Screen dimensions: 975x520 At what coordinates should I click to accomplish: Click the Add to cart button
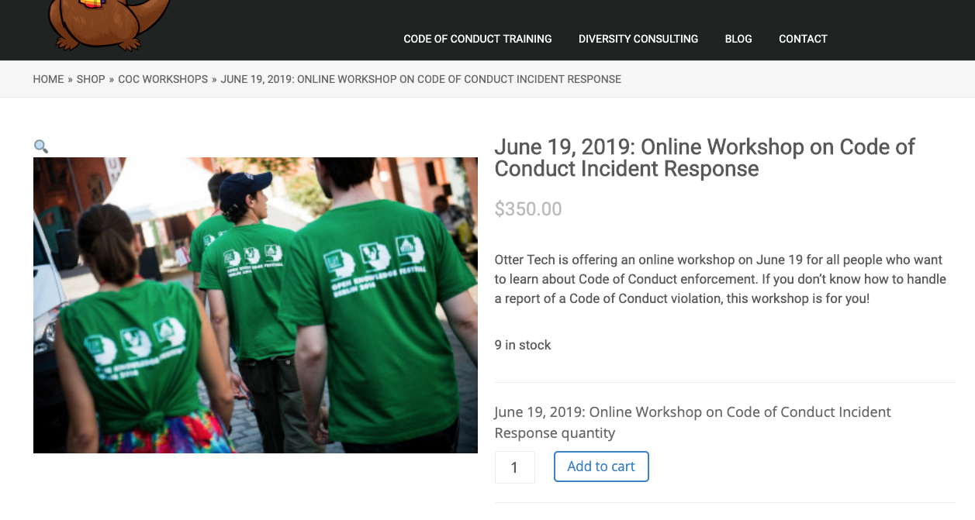(601, 467)
